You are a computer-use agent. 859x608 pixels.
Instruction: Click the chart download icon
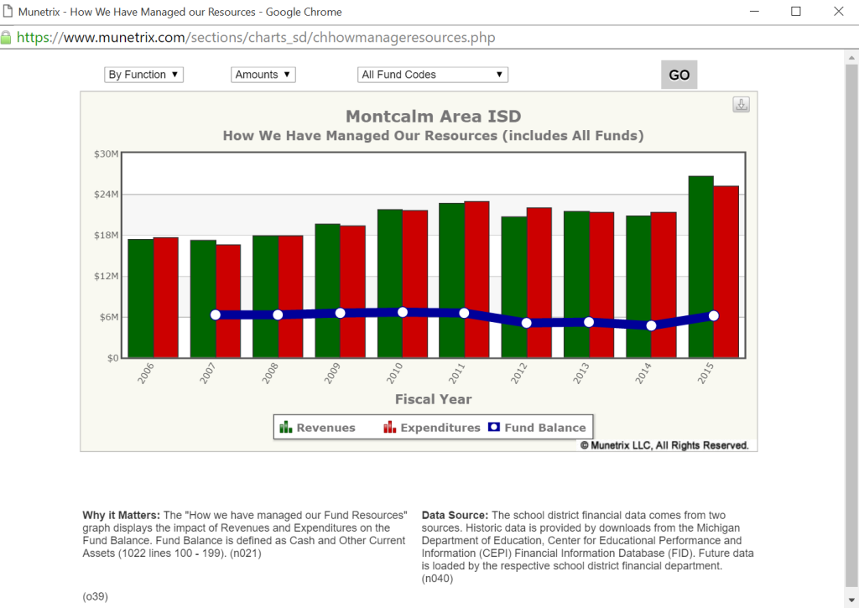pos(742,105)
